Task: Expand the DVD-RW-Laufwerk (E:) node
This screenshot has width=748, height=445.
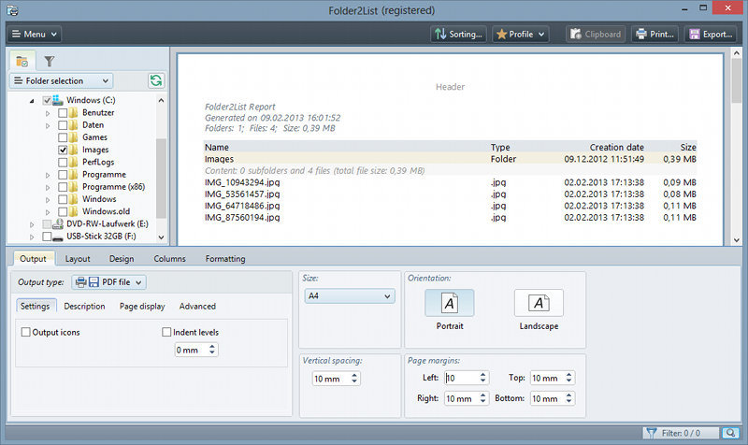Action: [x=32, y=224]
